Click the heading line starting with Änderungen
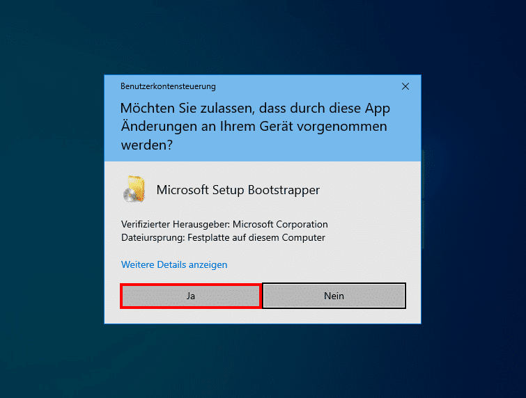Viewport: 526px width, 398px height. tap(254, 127)
